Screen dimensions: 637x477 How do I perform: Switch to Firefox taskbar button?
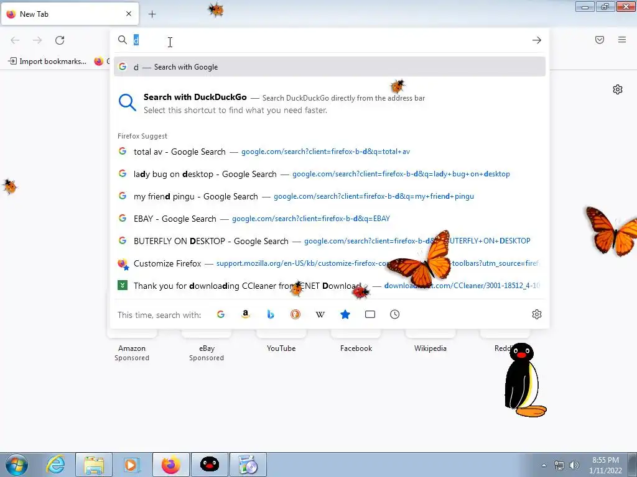tap(171, 465)
